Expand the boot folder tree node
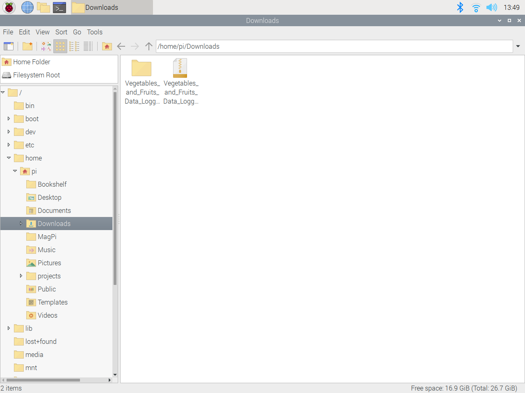 pos(9,119)
